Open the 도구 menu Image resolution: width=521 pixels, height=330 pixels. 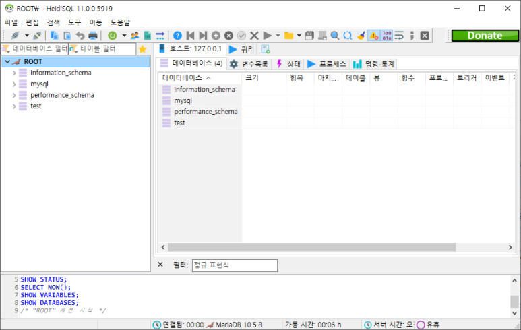tap(74, 22)
